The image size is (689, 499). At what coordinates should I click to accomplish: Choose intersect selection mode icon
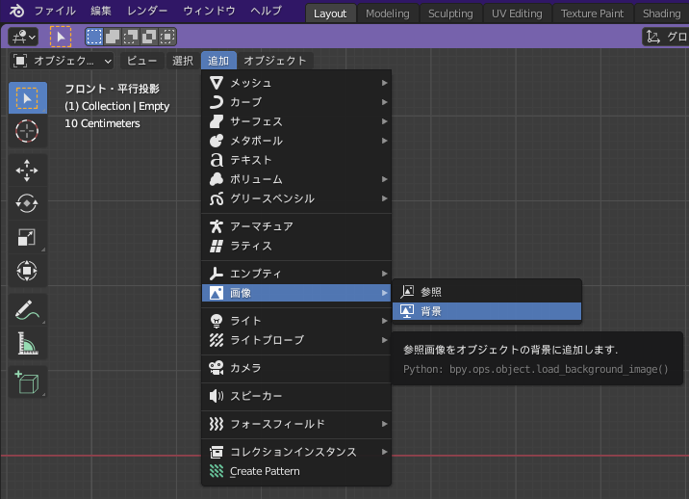167,37
